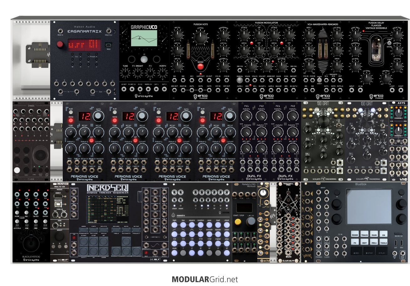Select the MIXER button on Bluebox
The height and width of the screenshot is (286, 410).
coord(355,235)
